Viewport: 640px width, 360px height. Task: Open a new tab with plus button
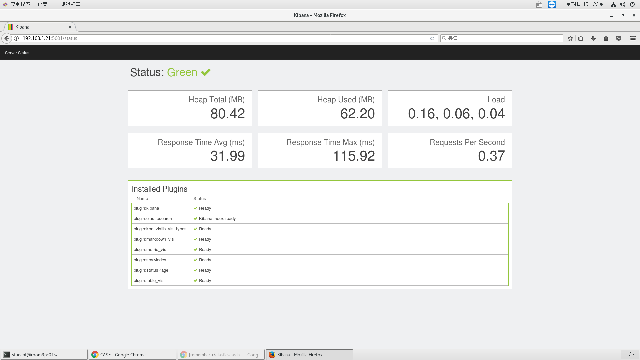pyautogui.click(x=81, y=27)
